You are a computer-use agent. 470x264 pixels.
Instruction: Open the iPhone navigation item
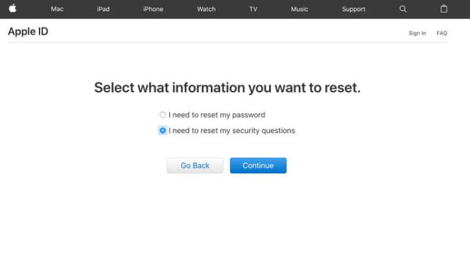(x=153, y=9)
